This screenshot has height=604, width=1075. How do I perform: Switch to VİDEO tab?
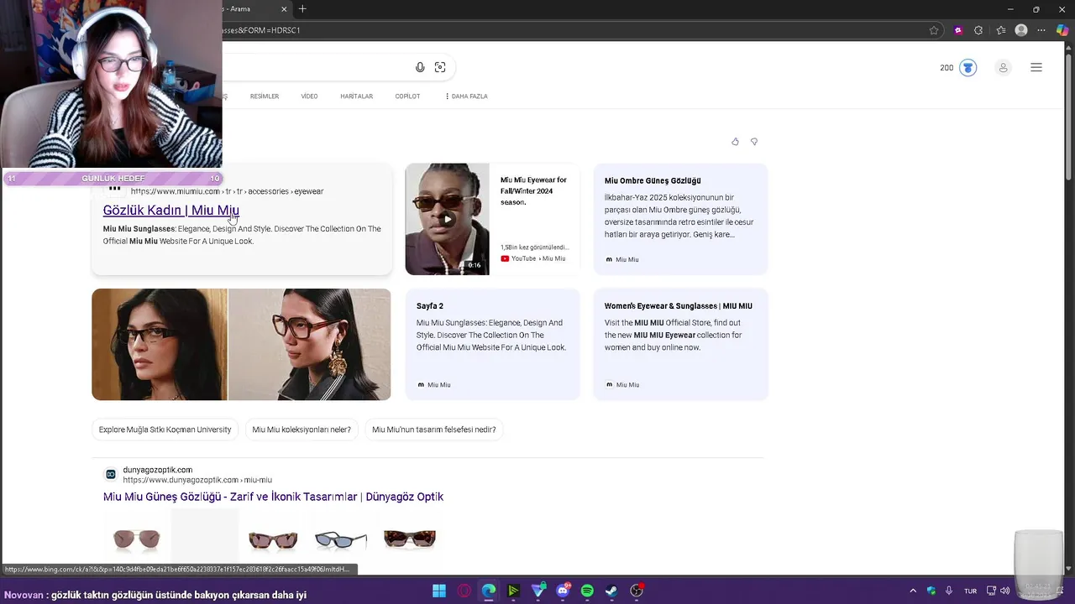pos(309,96)
